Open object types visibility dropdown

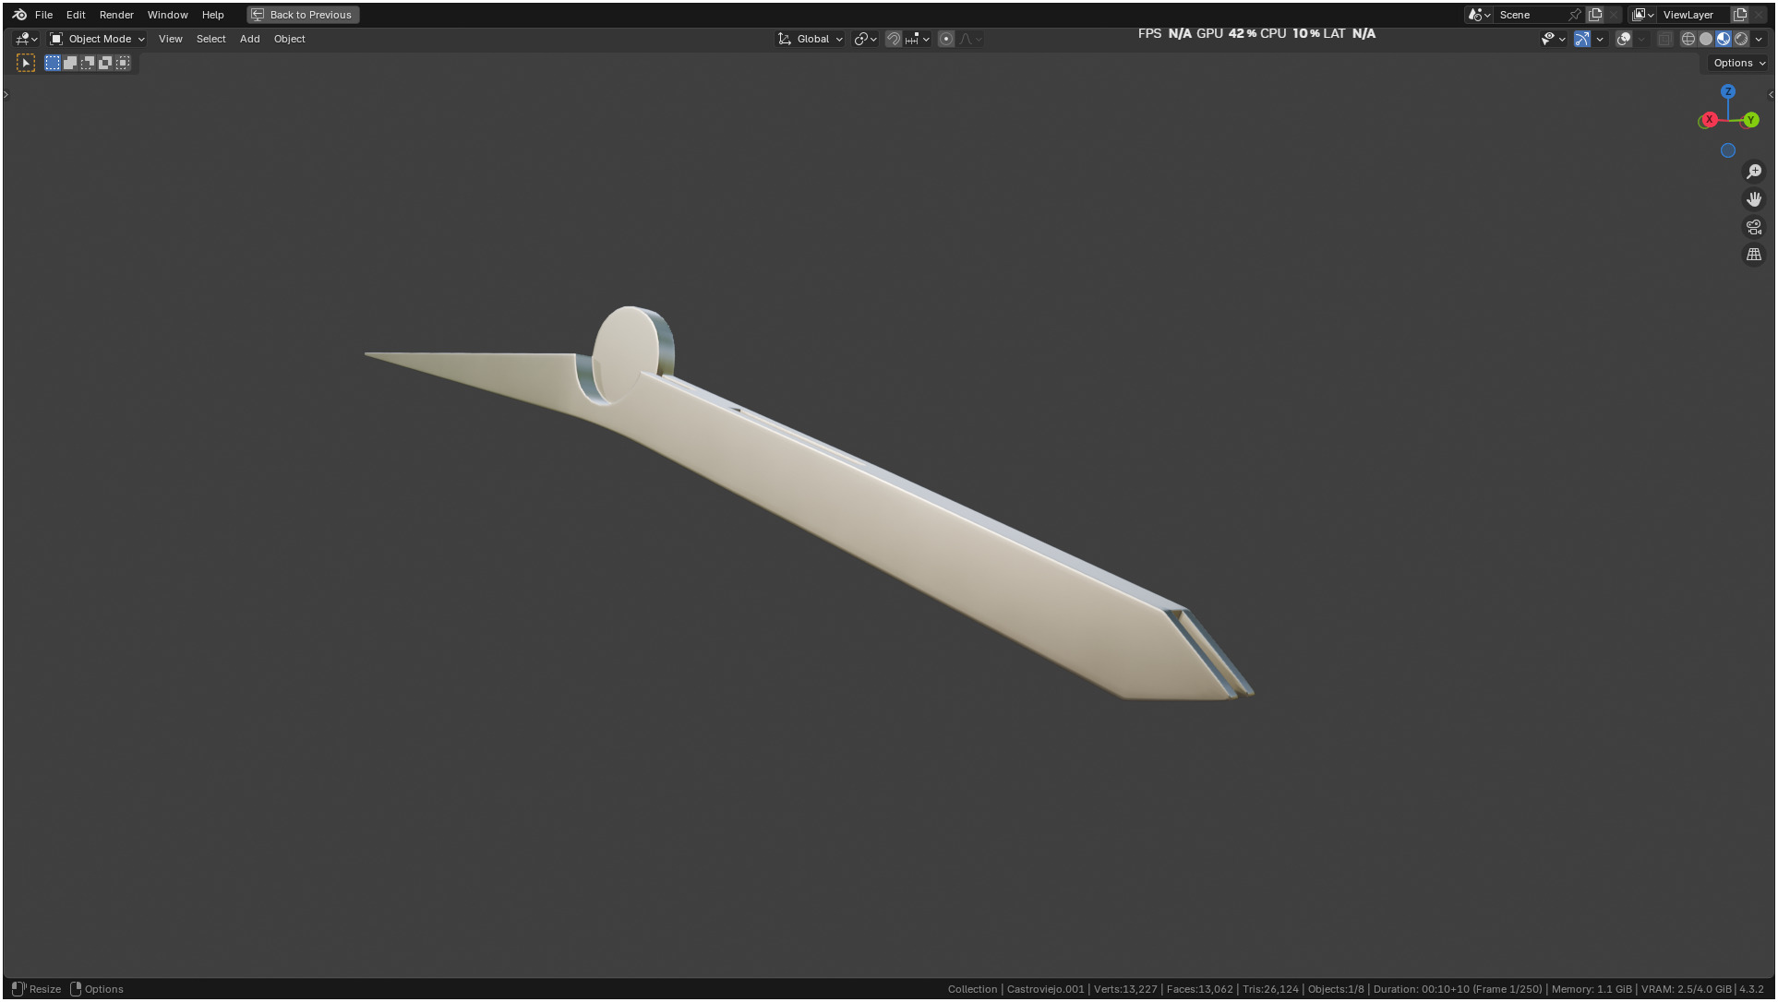click(1553, 39)
